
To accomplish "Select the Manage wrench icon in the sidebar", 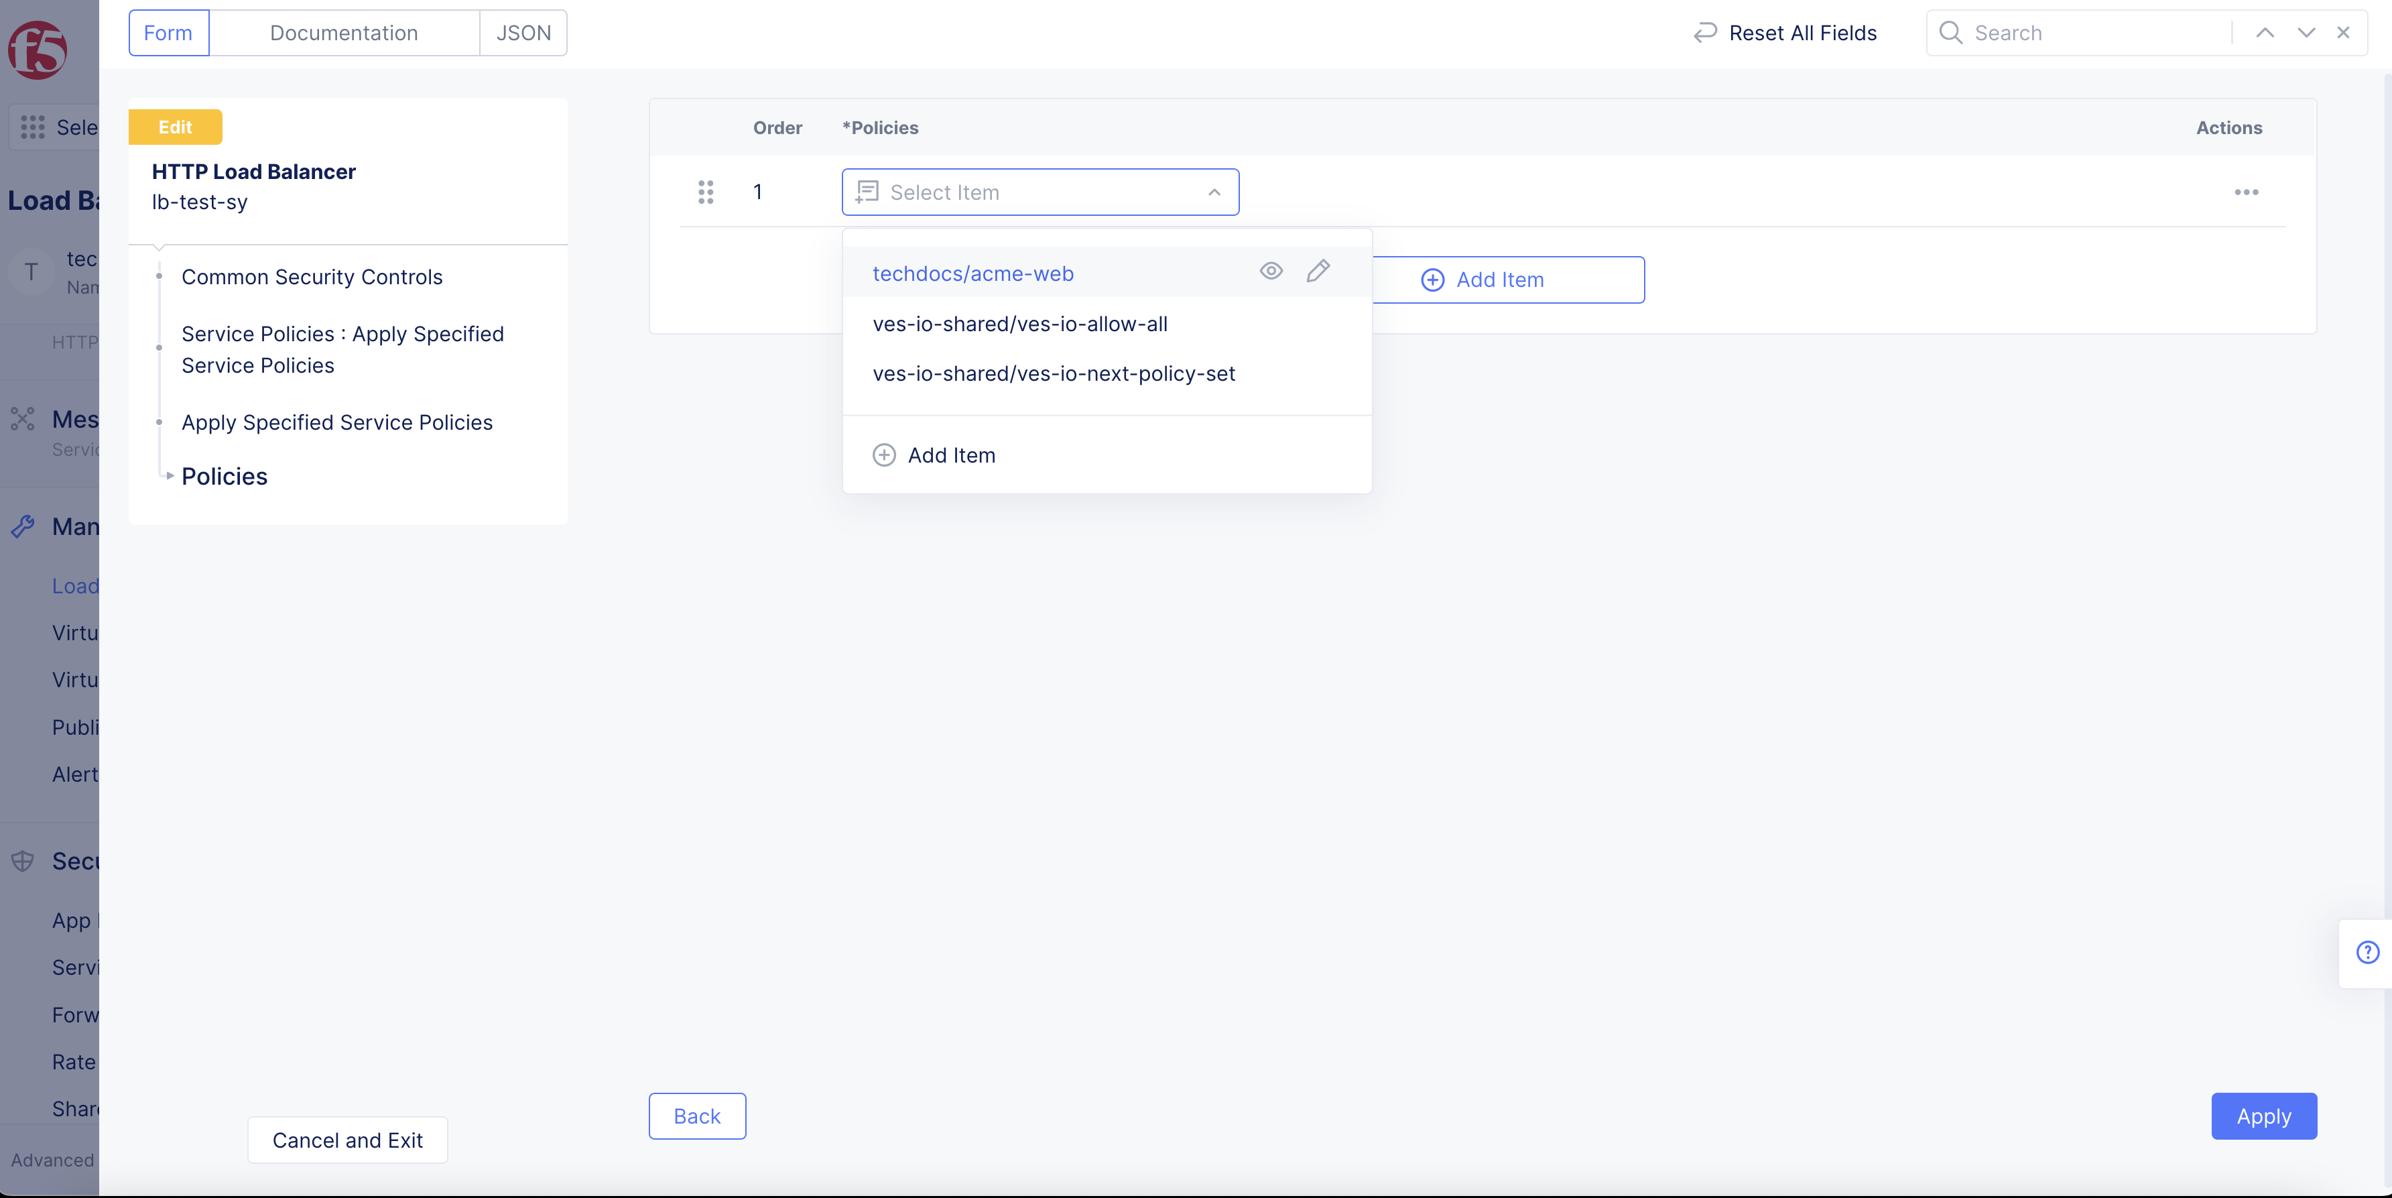I will pyautogui.click(x=22, y=528).
